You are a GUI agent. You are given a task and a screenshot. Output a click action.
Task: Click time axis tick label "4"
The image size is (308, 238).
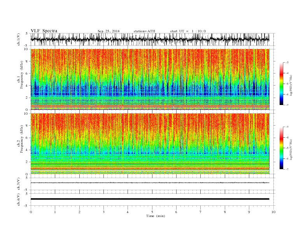coord(128,212)
